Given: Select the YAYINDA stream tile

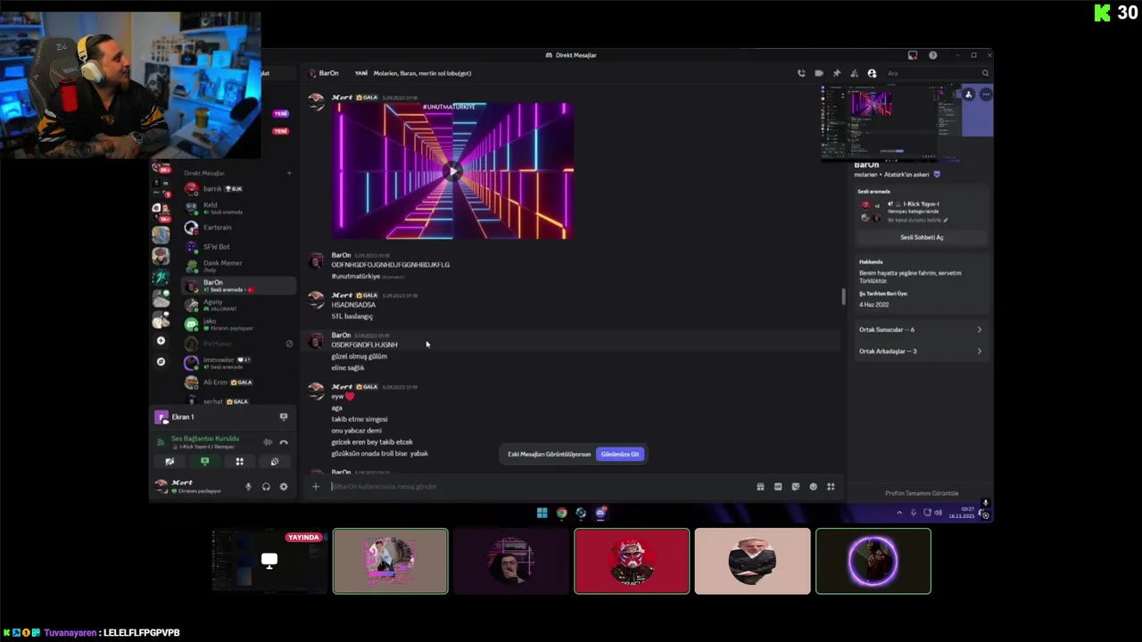Looking at the screenshot, I should [269, 561].
